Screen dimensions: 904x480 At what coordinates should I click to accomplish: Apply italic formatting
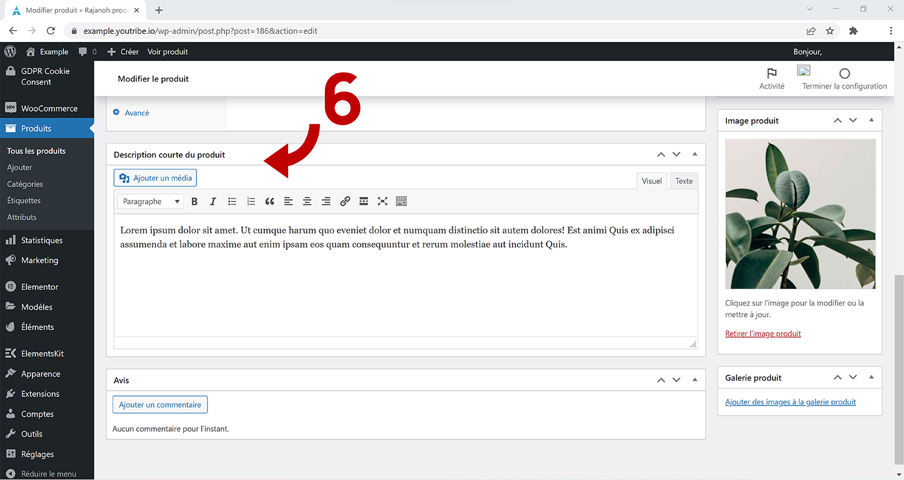(x=213, y=201)
